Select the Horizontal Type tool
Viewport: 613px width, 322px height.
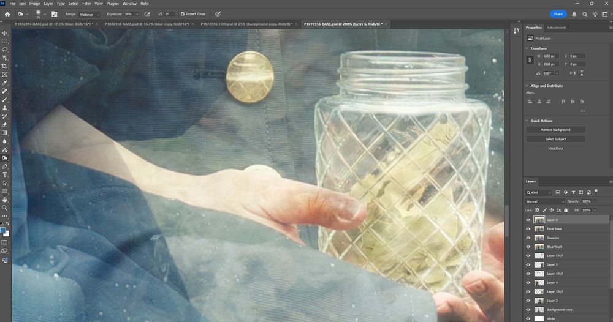pyautogui.click(x=5, y=175)
